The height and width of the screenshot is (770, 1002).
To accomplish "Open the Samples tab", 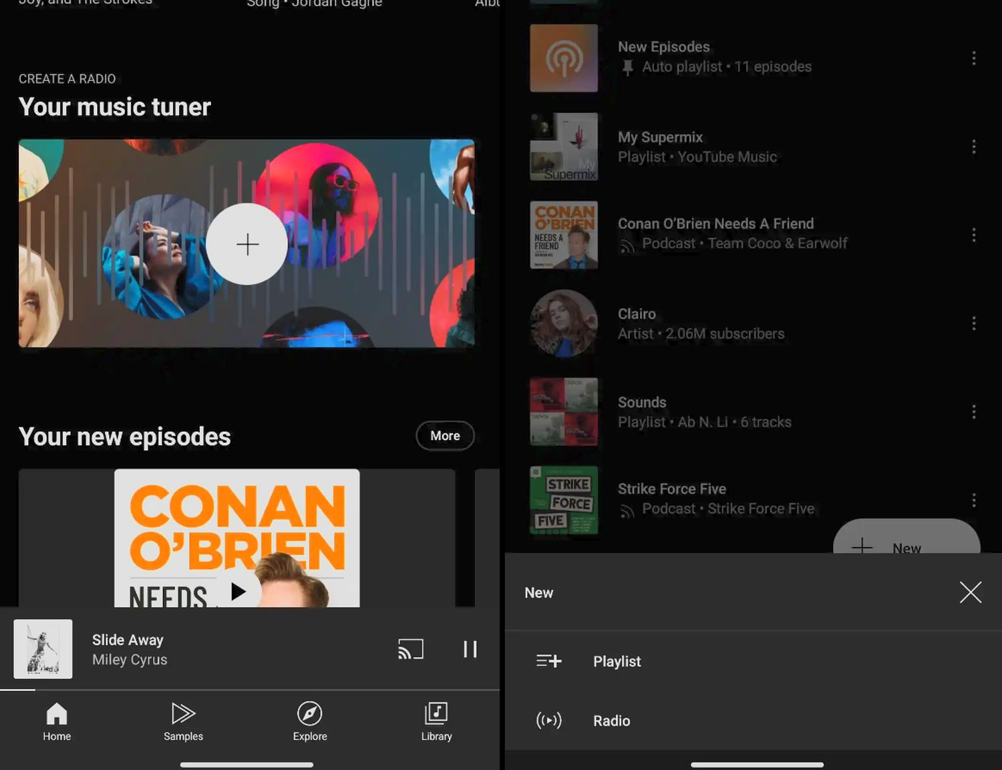I will coord(183,722).
